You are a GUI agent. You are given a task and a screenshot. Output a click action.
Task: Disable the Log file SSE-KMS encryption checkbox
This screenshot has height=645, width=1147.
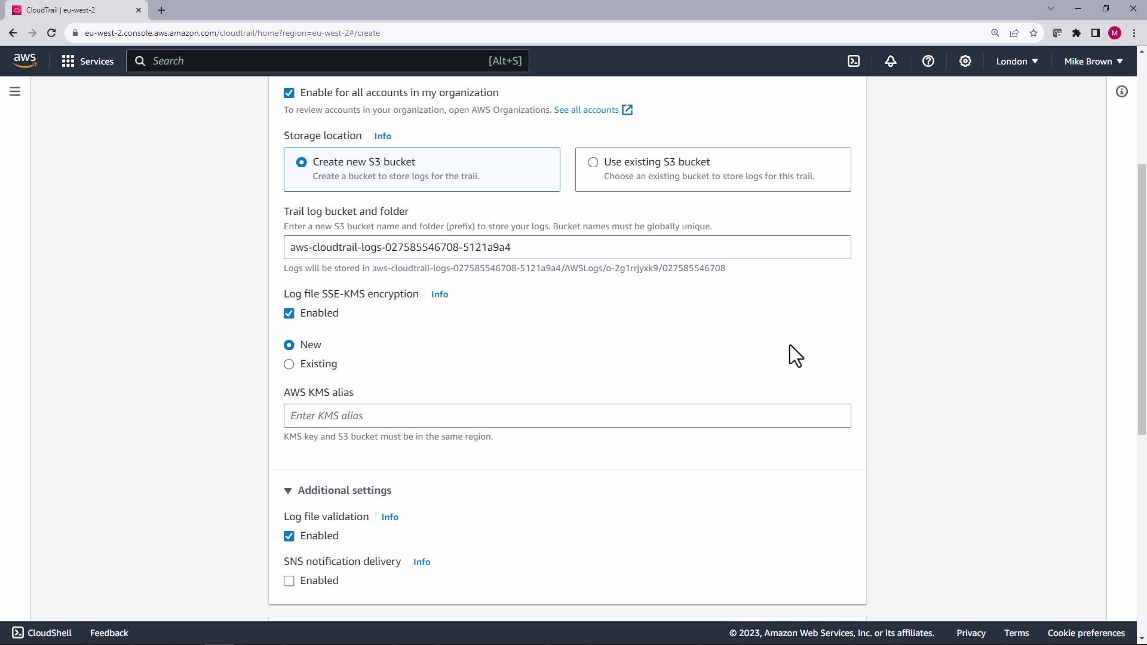289,313
